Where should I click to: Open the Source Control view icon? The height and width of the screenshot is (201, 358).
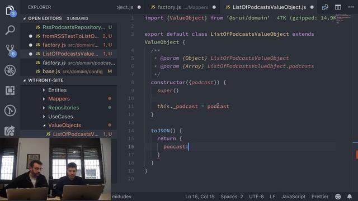click(x=10, y=50)
